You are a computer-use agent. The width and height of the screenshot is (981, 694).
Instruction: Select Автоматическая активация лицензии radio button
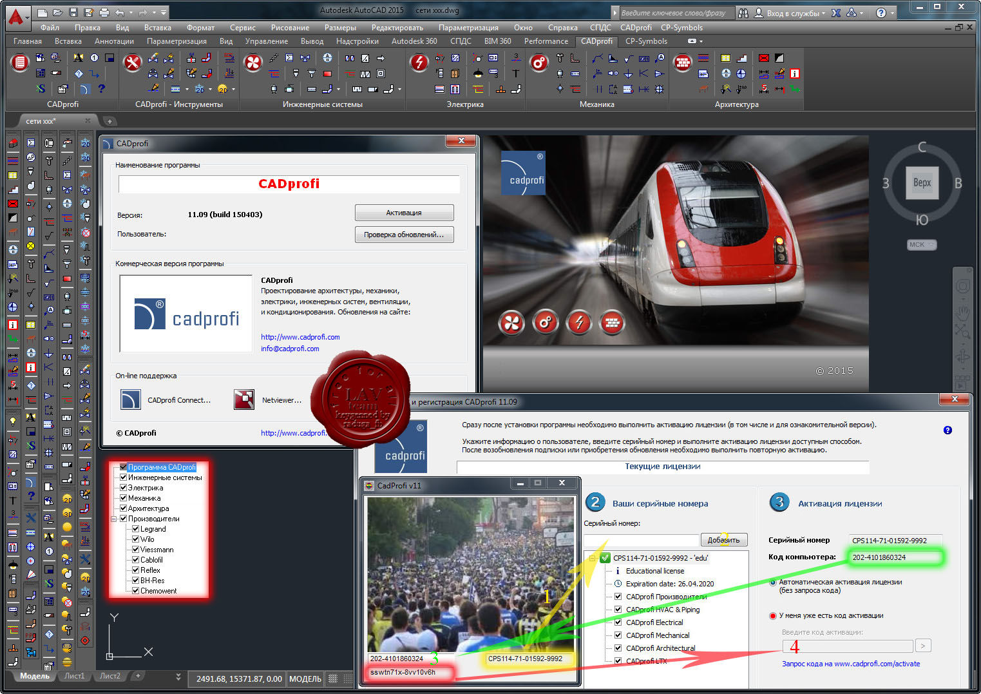point(773,582)
